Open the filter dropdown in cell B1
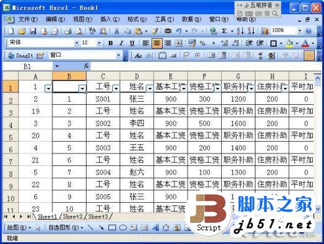324x244 pixels. (x=82, y=89)
